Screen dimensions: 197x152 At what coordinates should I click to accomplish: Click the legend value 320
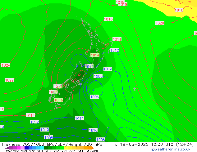coord(95,151)
